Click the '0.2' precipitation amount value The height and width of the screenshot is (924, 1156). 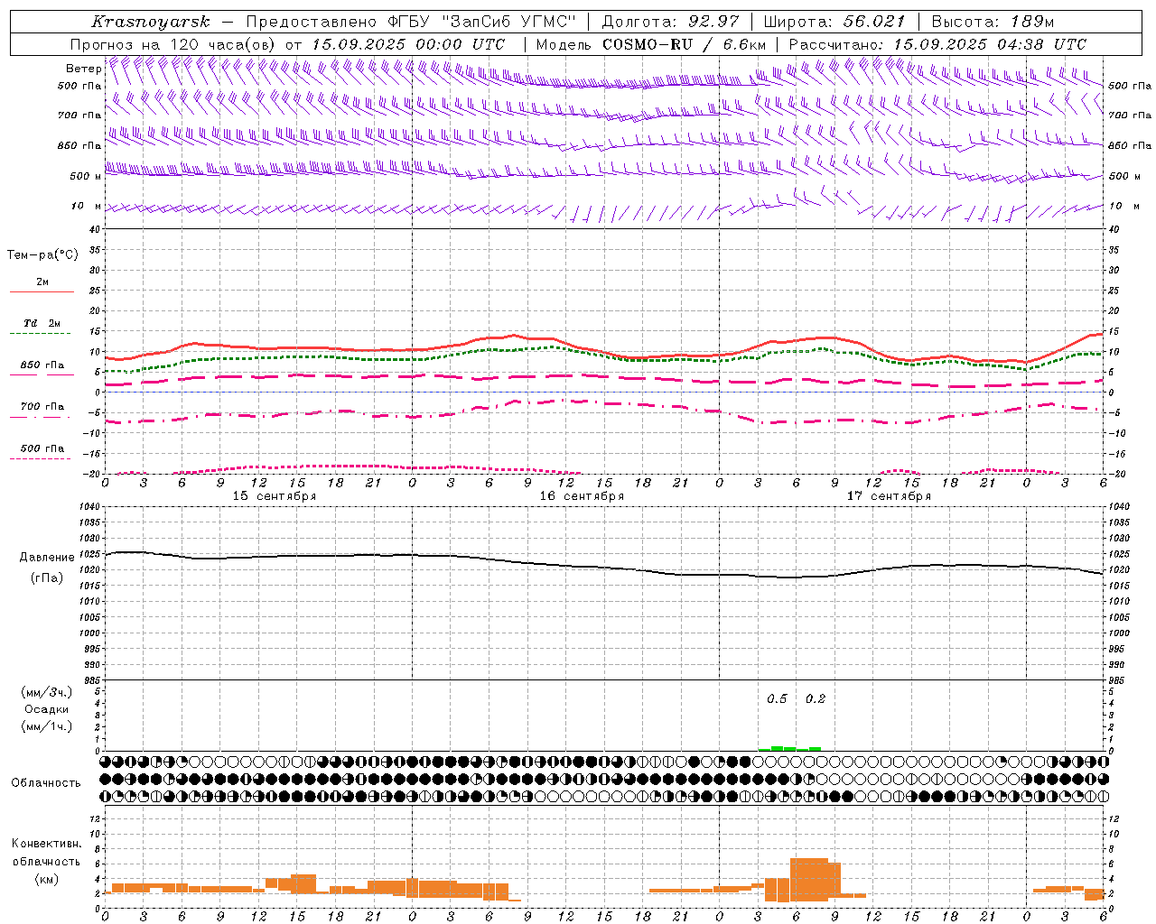coord(816,698)
